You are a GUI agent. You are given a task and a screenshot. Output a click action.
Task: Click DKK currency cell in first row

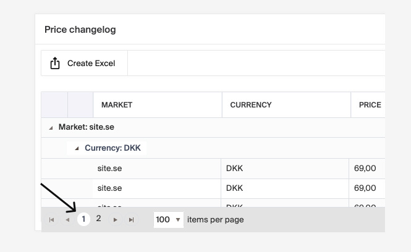click(x=235, y=168)
